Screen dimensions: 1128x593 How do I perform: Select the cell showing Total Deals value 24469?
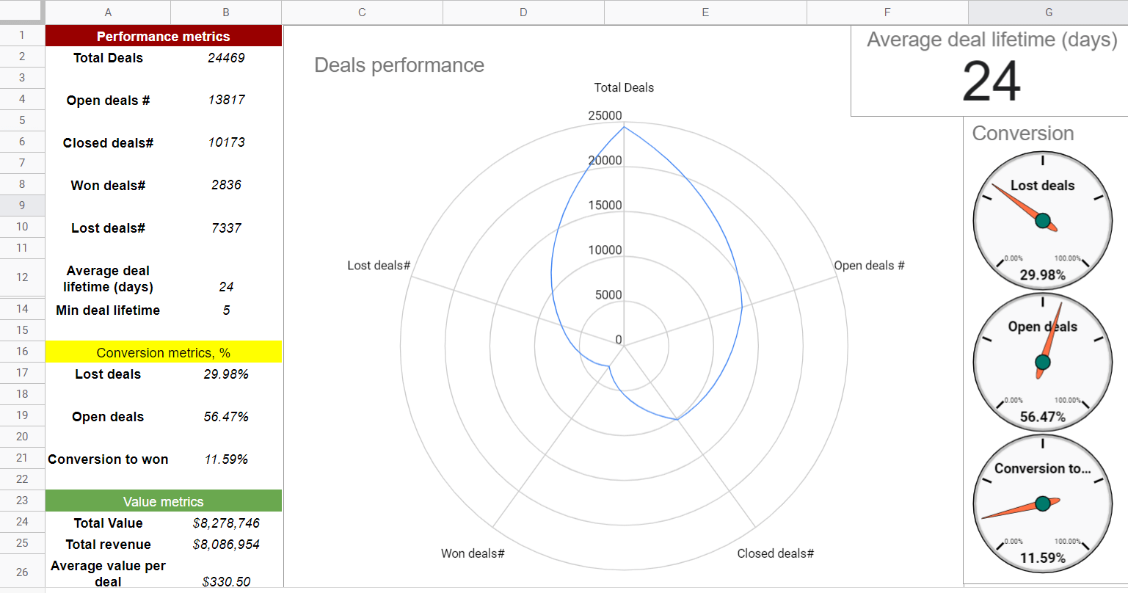(x=226, y=57)
